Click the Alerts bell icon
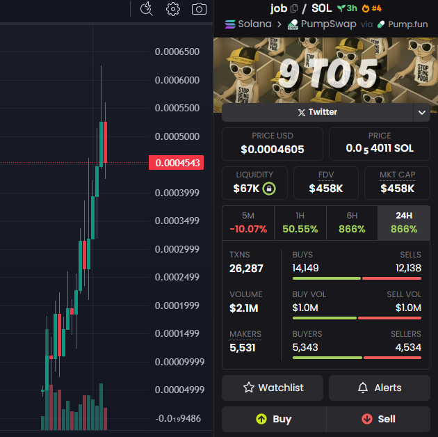The image size is (438, 437). pyautogui.click(x=363, y=388)
